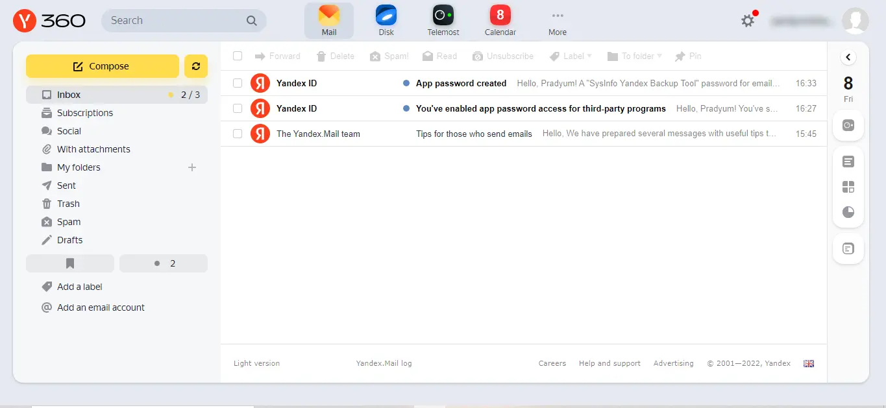Open the Telemost camera widget icon
Screen dimensions: 886x408
pos(848,125)
